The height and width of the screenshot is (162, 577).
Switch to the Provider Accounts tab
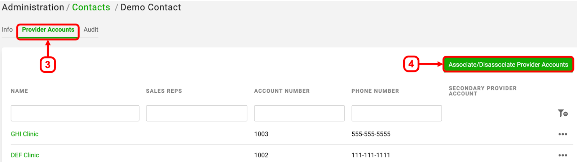(x=48, y=29)
